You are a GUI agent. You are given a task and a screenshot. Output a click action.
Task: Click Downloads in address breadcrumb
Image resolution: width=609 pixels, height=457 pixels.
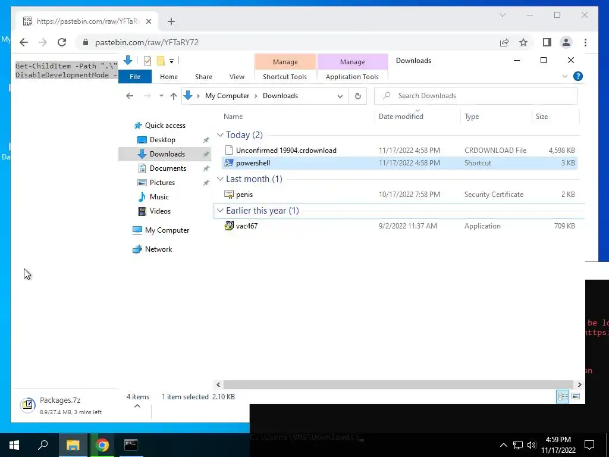pos(280,96)
